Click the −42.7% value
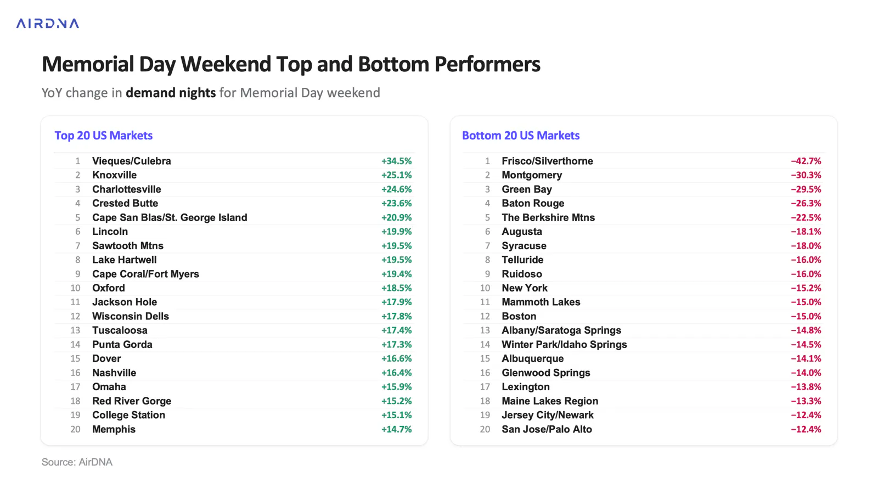Screen dimensions: 878x494 point(806,161)
